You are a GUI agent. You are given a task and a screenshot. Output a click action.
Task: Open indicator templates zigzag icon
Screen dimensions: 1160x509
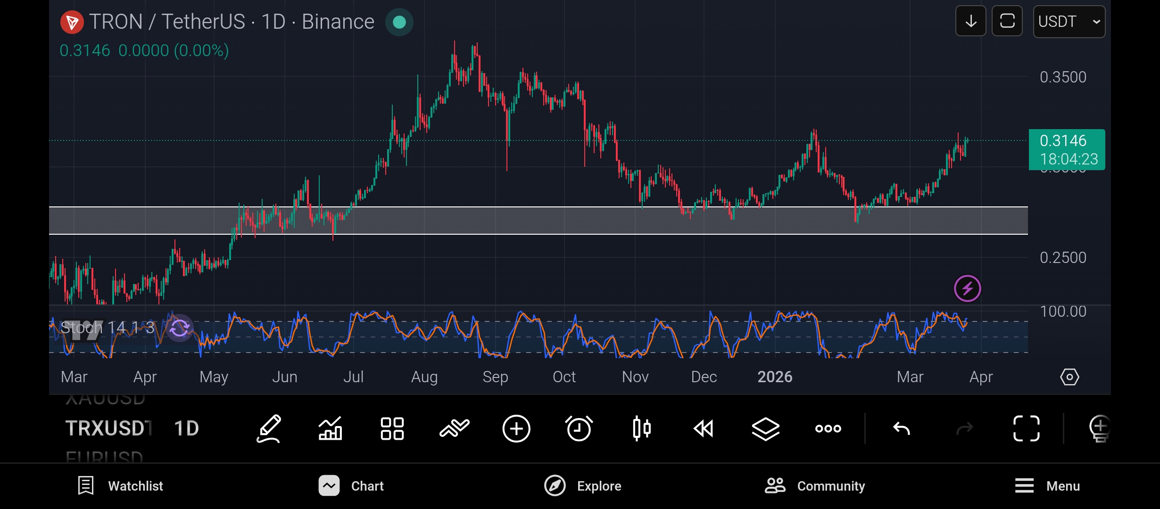pyautogui.click(x=454, y=428)
